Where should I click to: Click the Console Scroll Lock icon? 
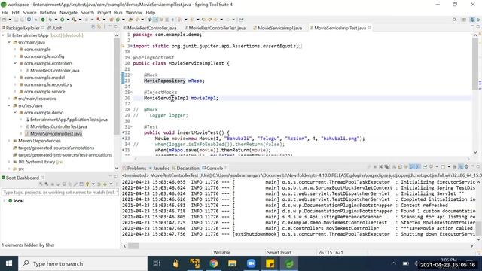(x=400, y=166)
